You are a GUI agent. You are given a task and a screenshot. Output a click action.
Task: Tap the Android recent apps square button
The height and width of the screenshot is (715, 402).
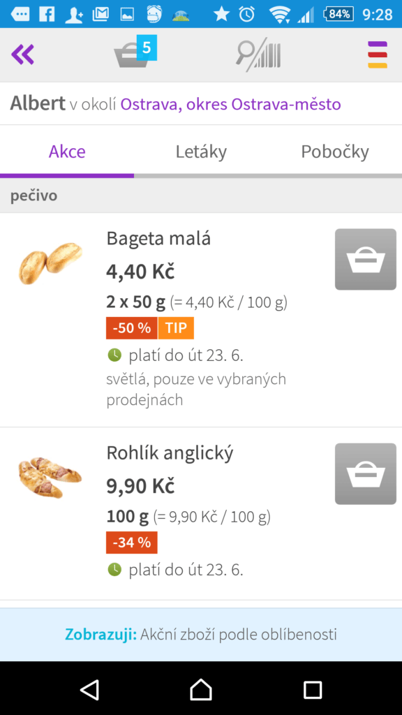point(313,690)
